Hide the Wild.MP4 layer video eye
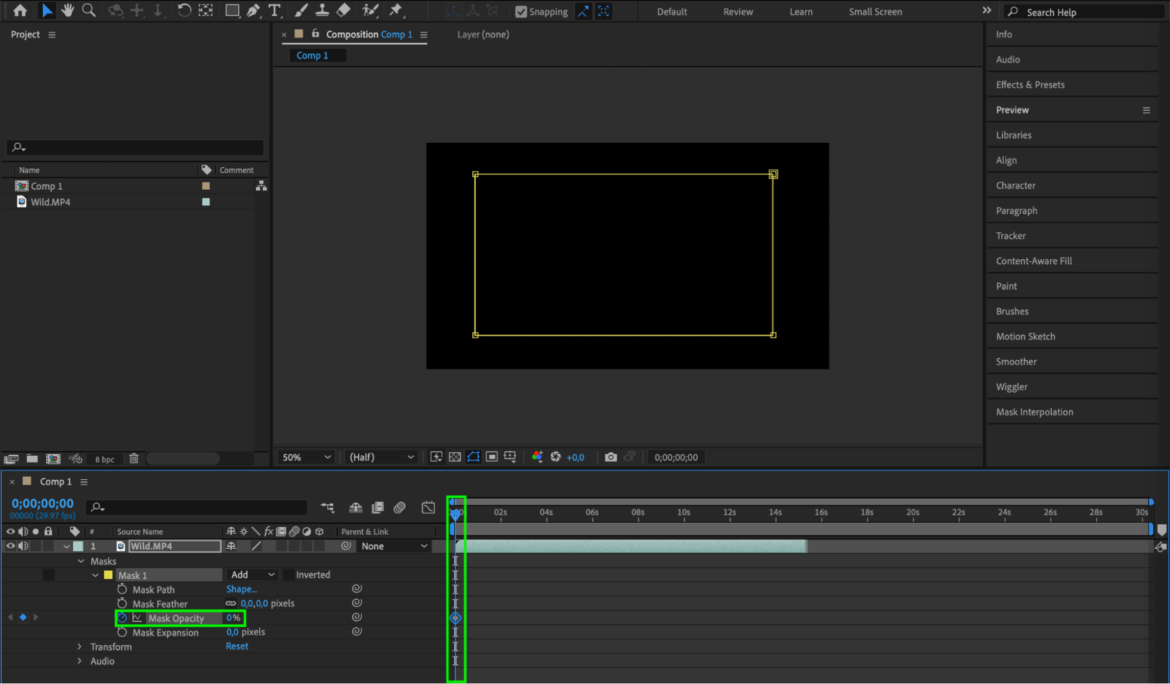 click(10, 546)
